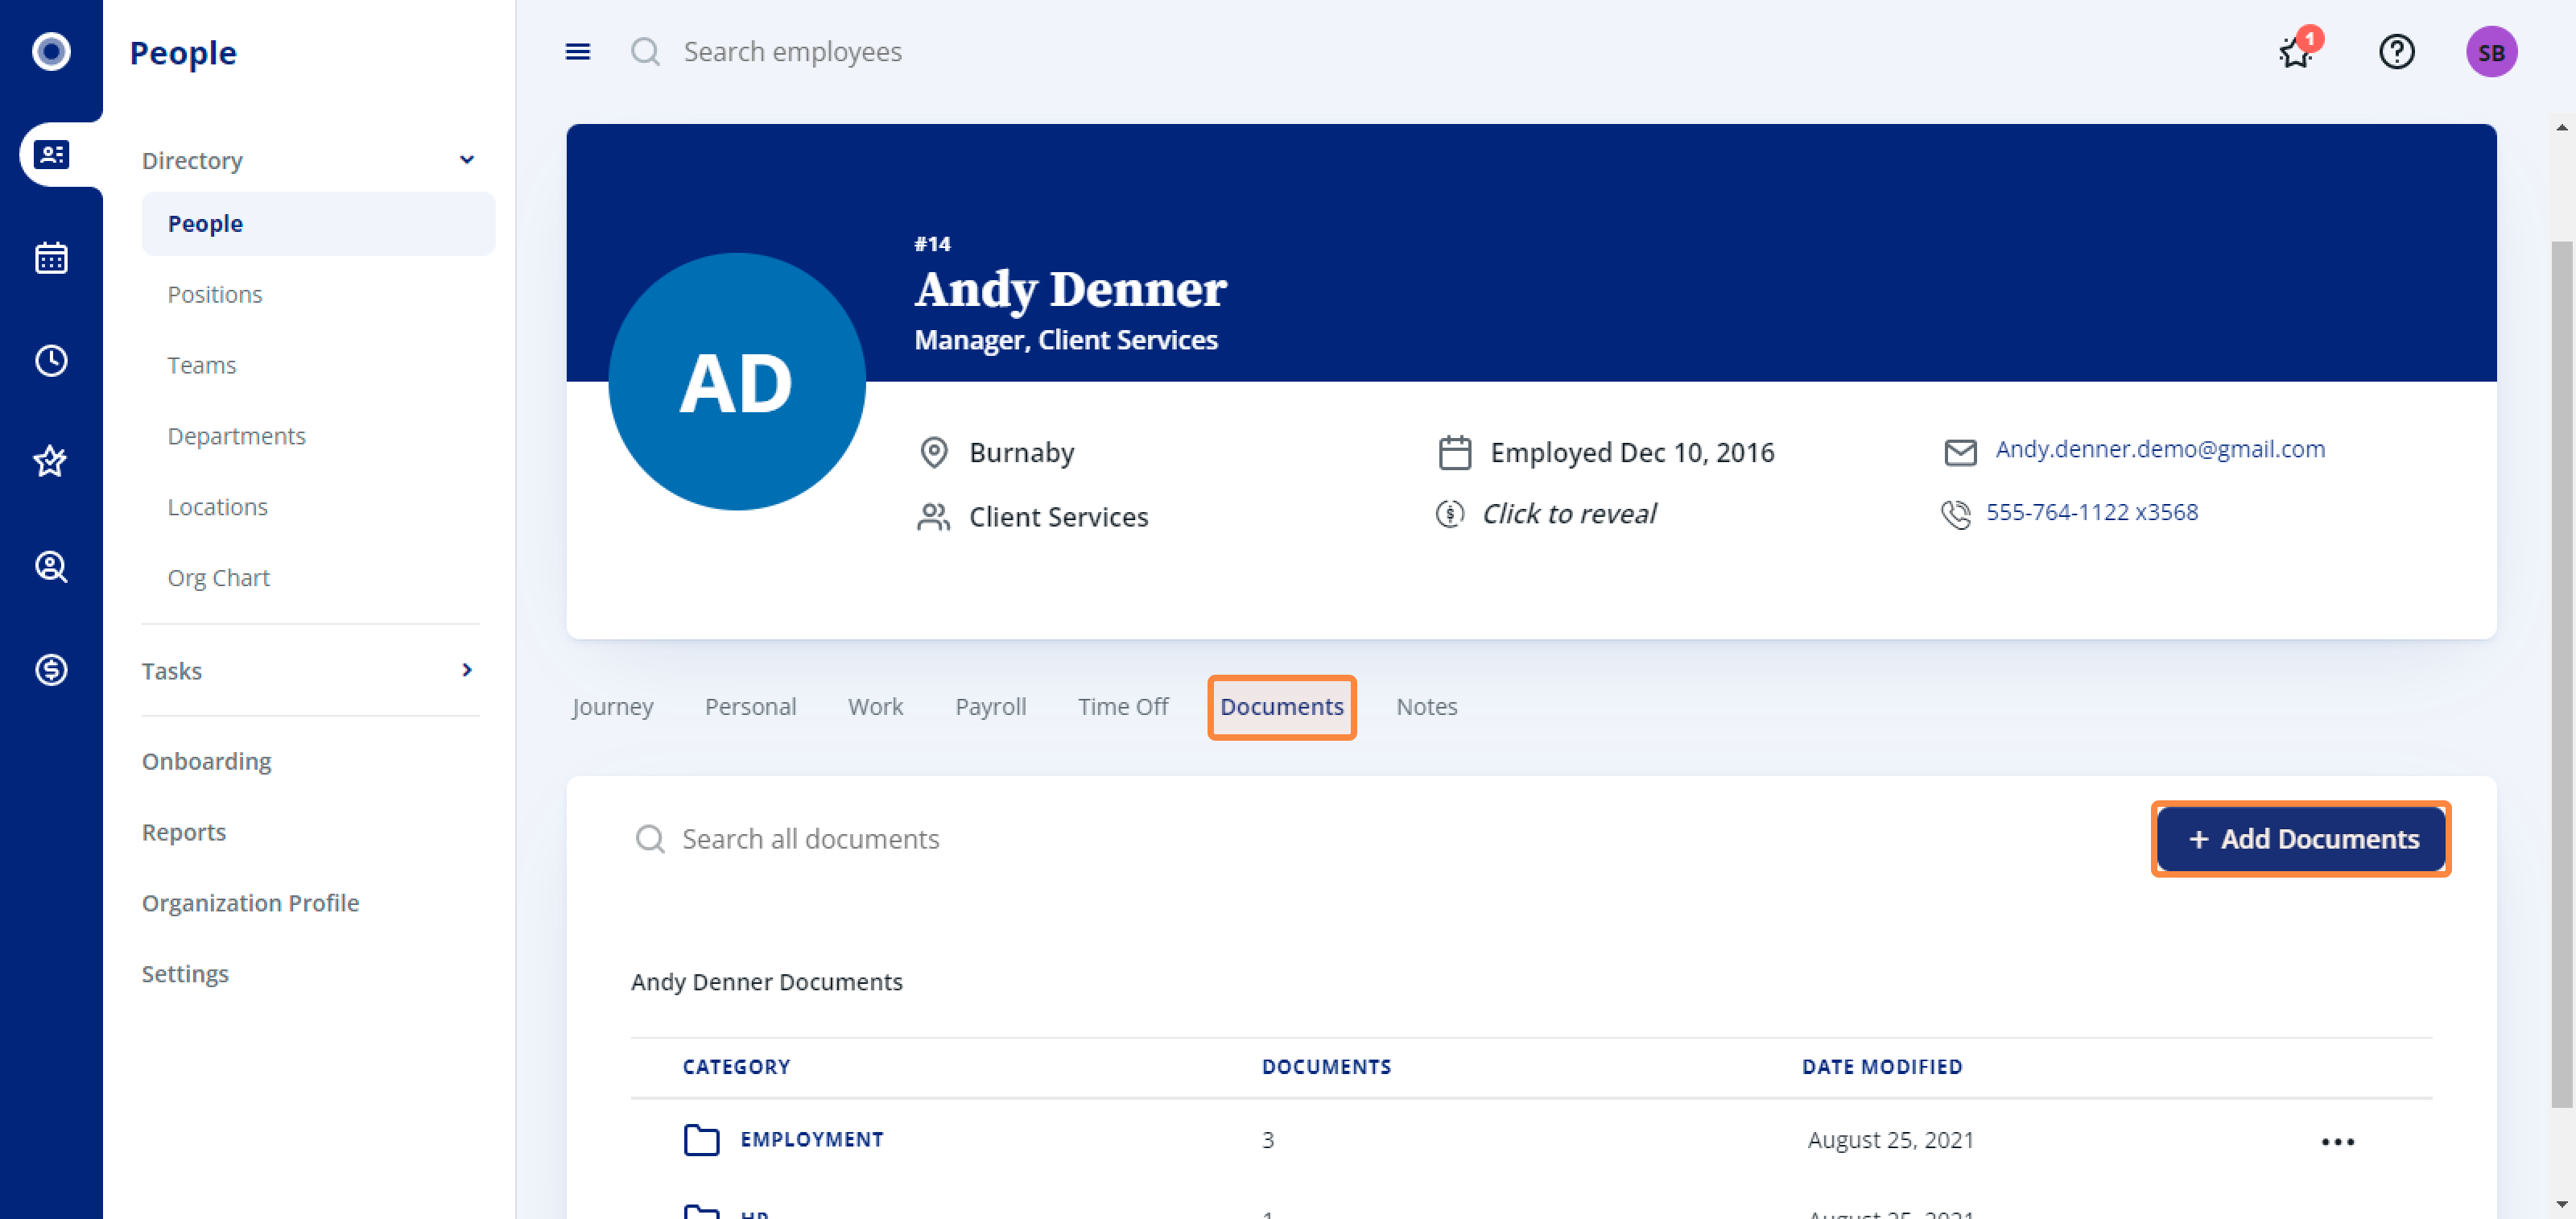This screenshot has width=2576, height=1219.
Task: Click the performance star icon in sidebar
Action: tap(49, 462)
